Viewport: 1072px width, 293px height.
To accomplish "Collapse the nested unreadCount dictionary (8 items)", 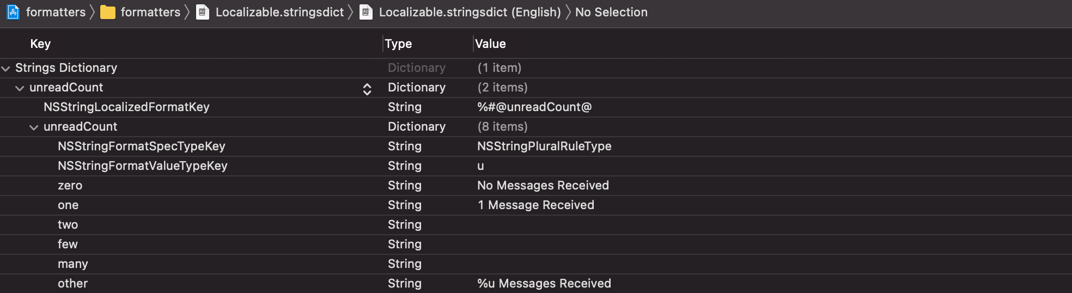I will click(34, 127).
